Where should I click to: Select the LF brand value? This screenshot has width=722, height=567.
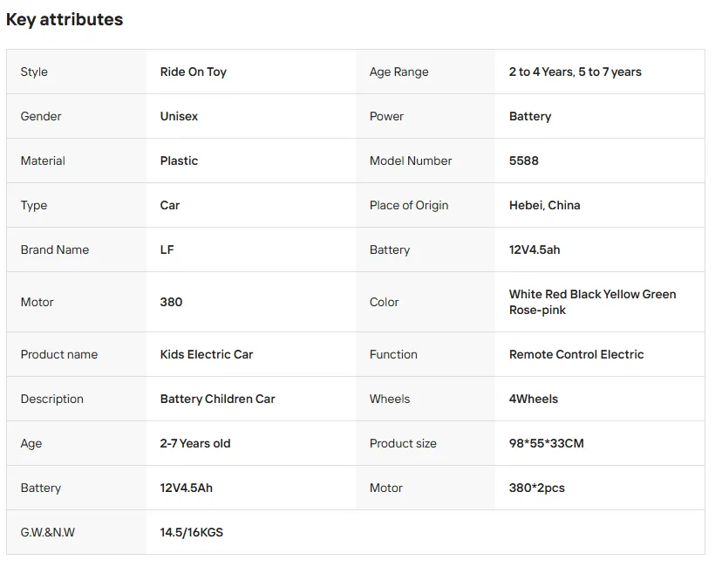click(167, 249)
